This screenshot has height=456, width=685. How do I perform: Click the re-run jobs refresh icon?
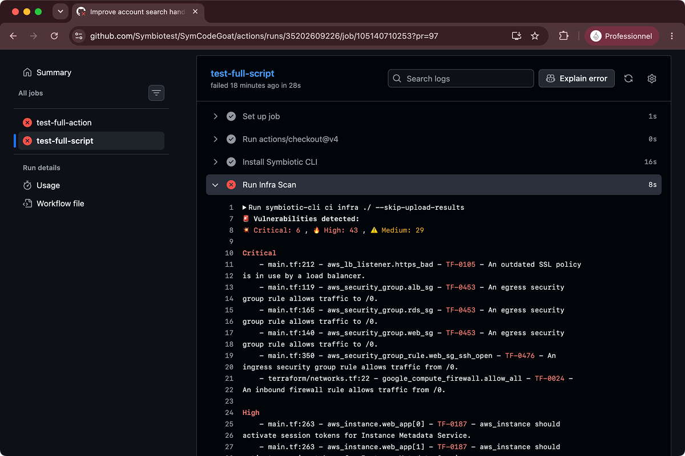pos(628,79)
